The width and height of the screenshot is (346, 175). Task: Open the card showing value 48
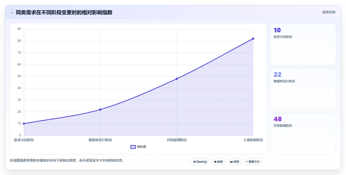[303, 133]
